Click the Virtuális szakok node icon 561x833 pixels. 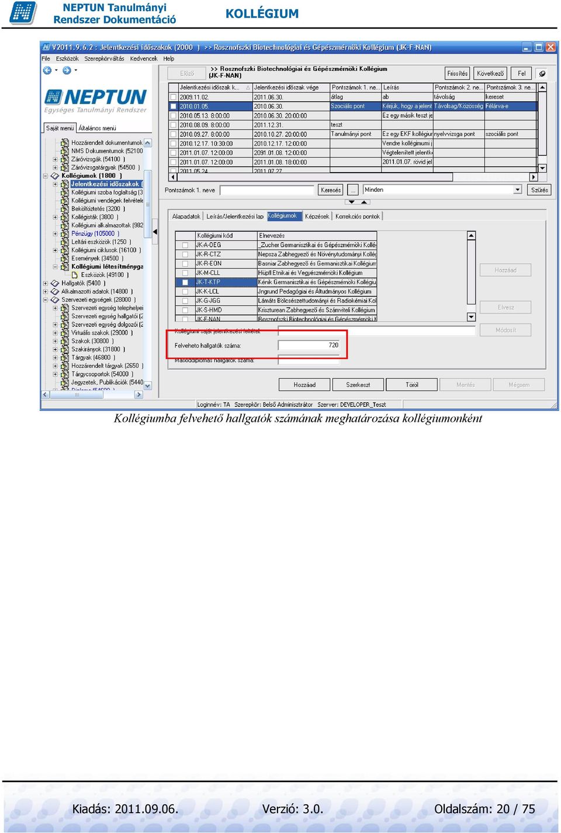[65, 333]
